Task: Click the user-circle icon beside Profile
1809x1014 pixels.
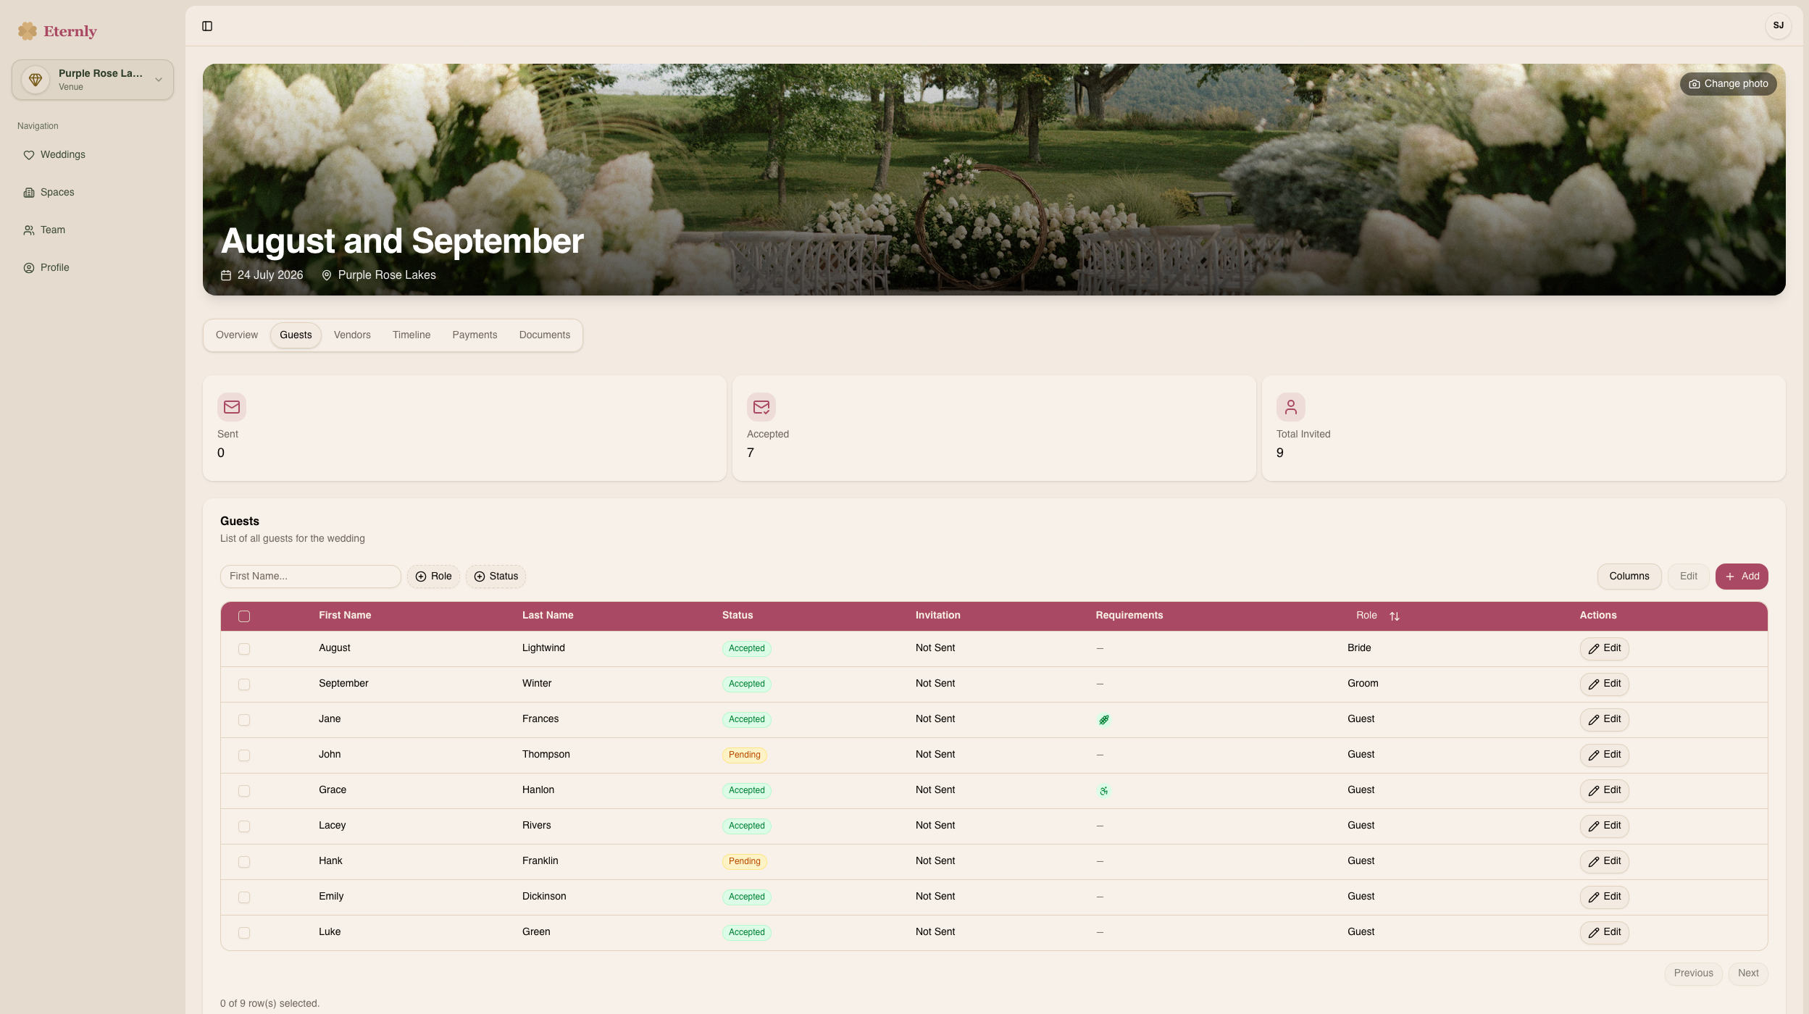Action: [29, 268]
